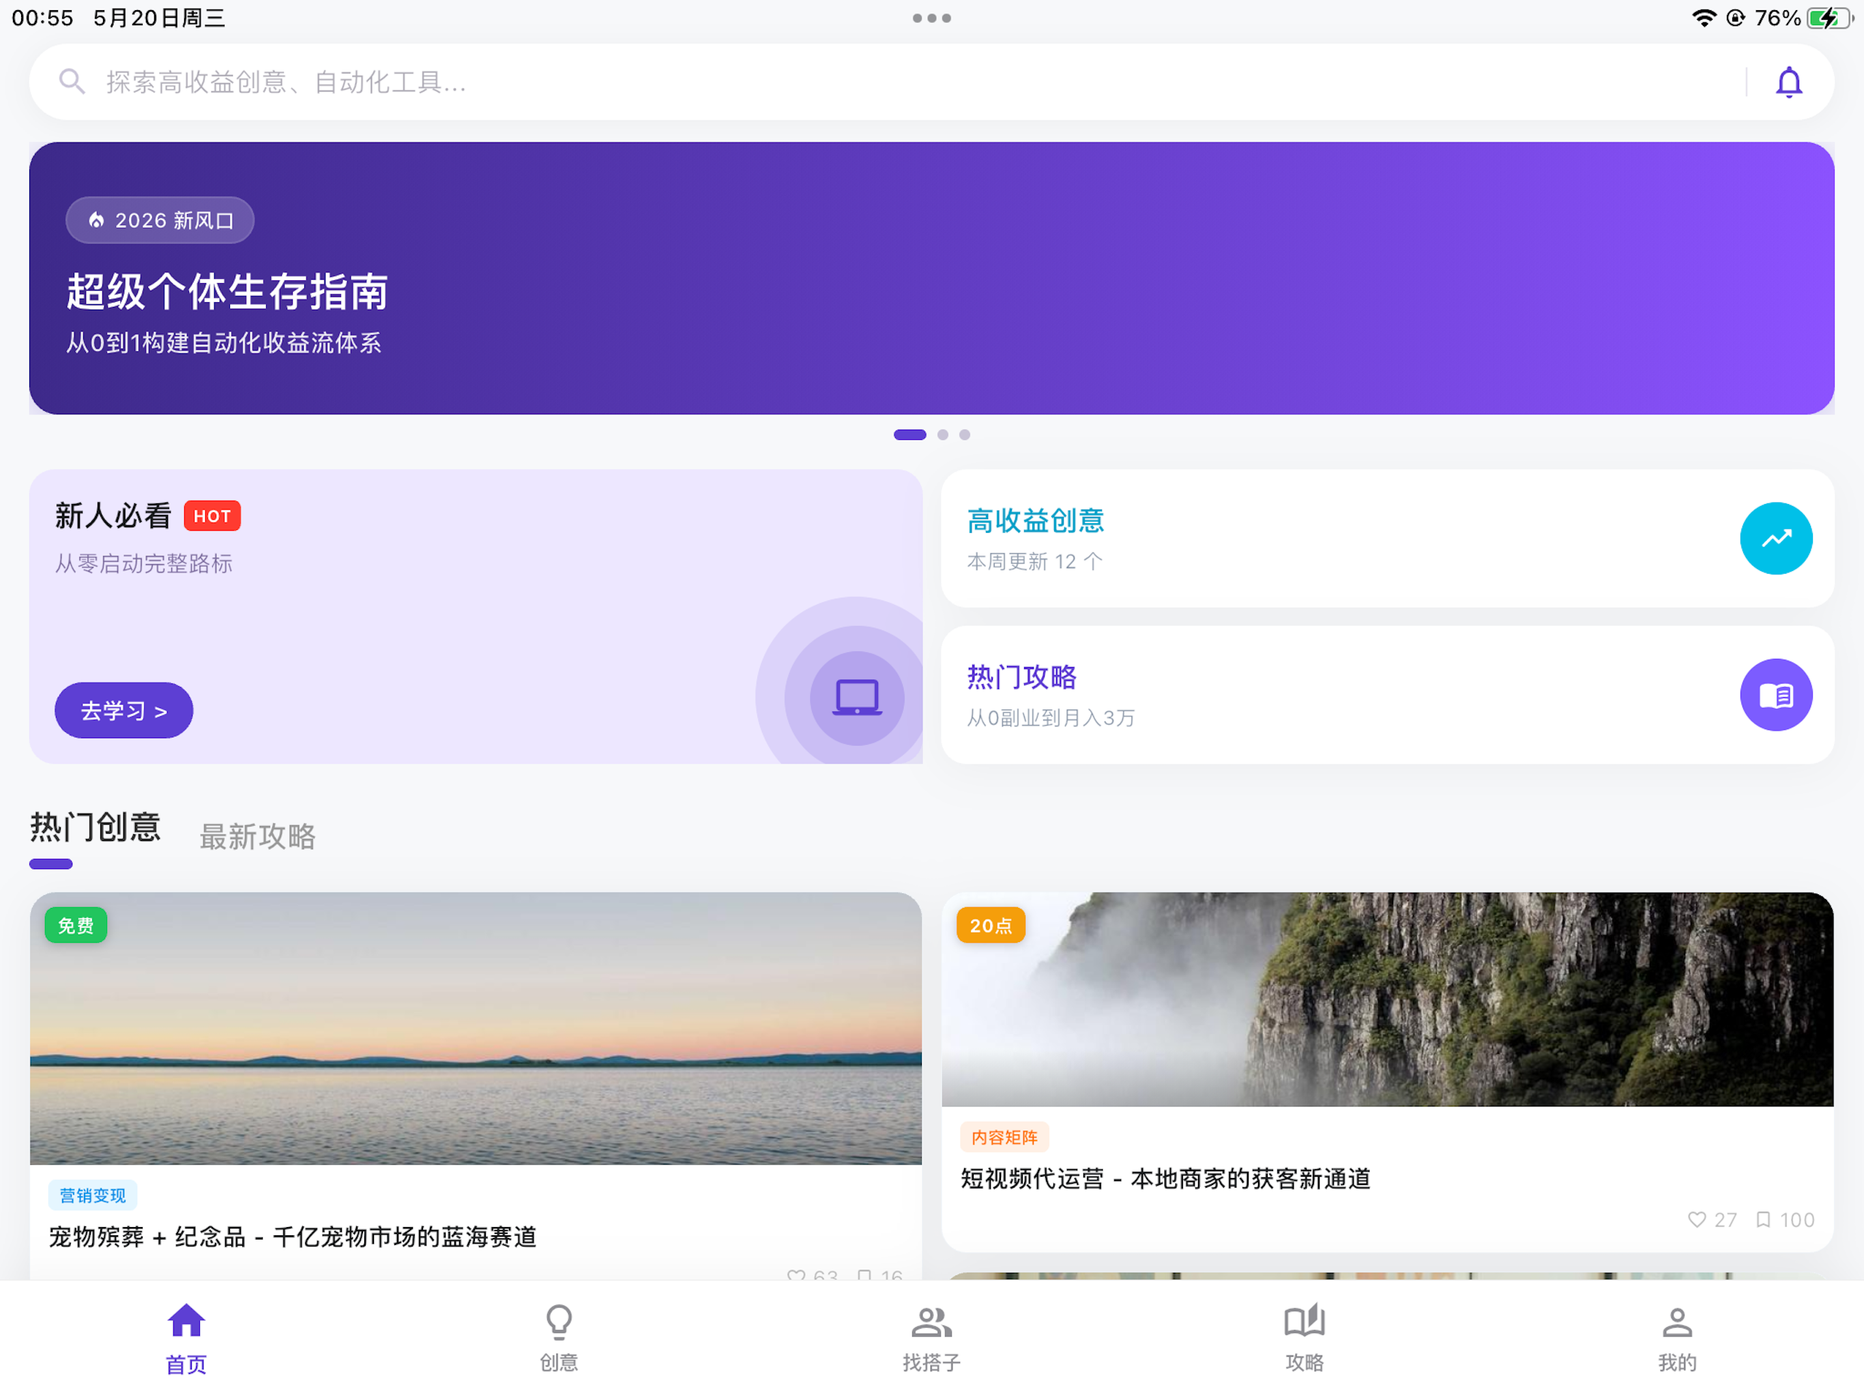
Task: Open 热门攻略 card
Action: point(1387,694)
